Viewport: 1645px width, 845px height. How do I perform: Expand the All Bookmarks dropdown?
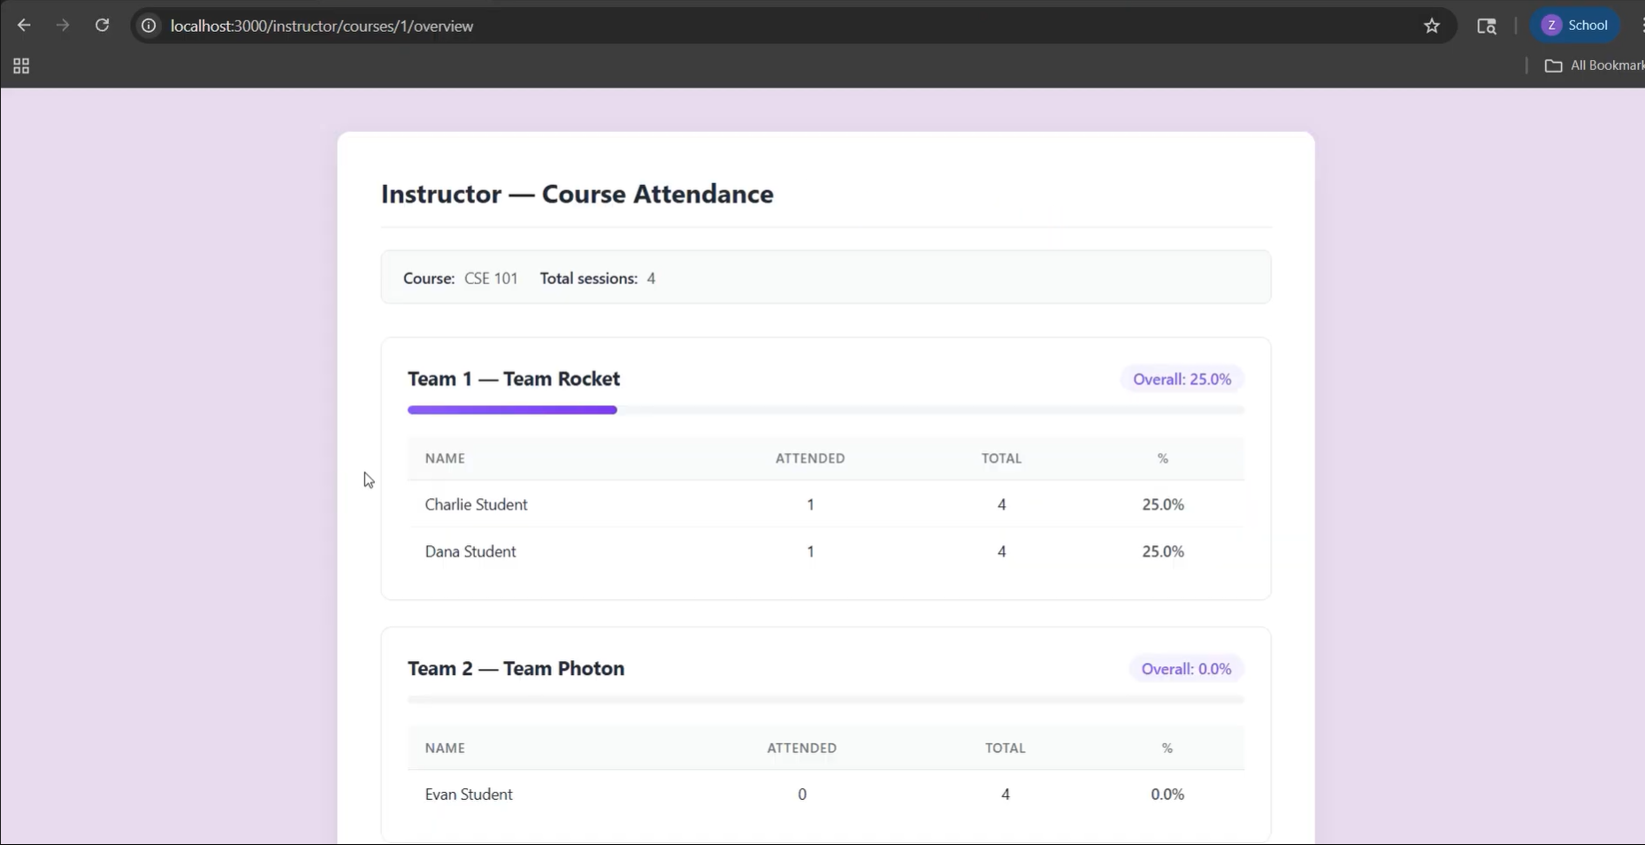click(x=1601, y=65)
